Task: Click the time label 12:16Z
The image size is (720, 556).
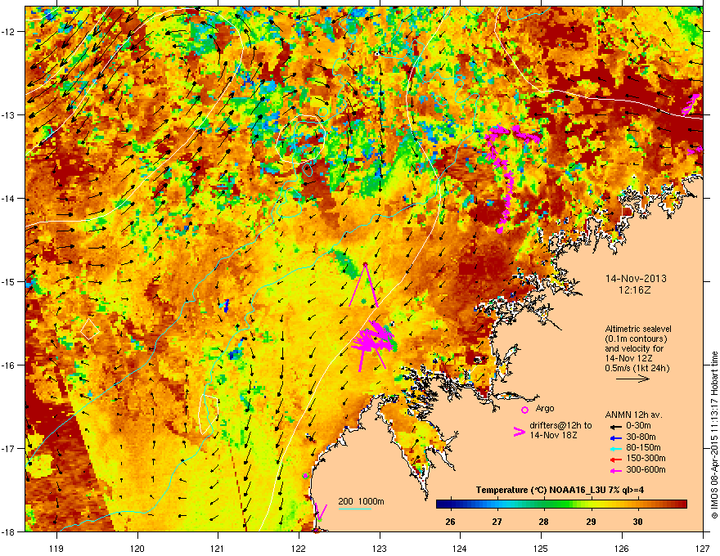Action: 635,290
